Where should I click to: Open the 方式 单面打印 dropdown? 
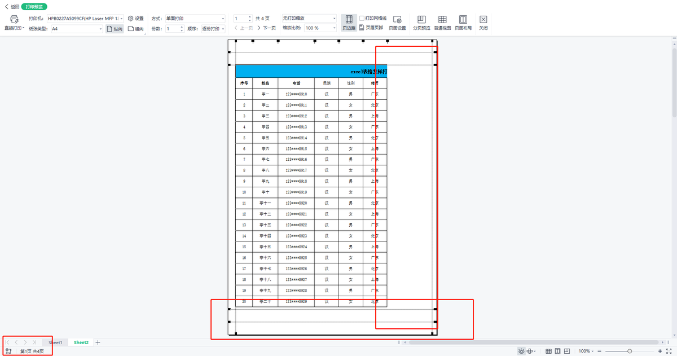(195, 19)
